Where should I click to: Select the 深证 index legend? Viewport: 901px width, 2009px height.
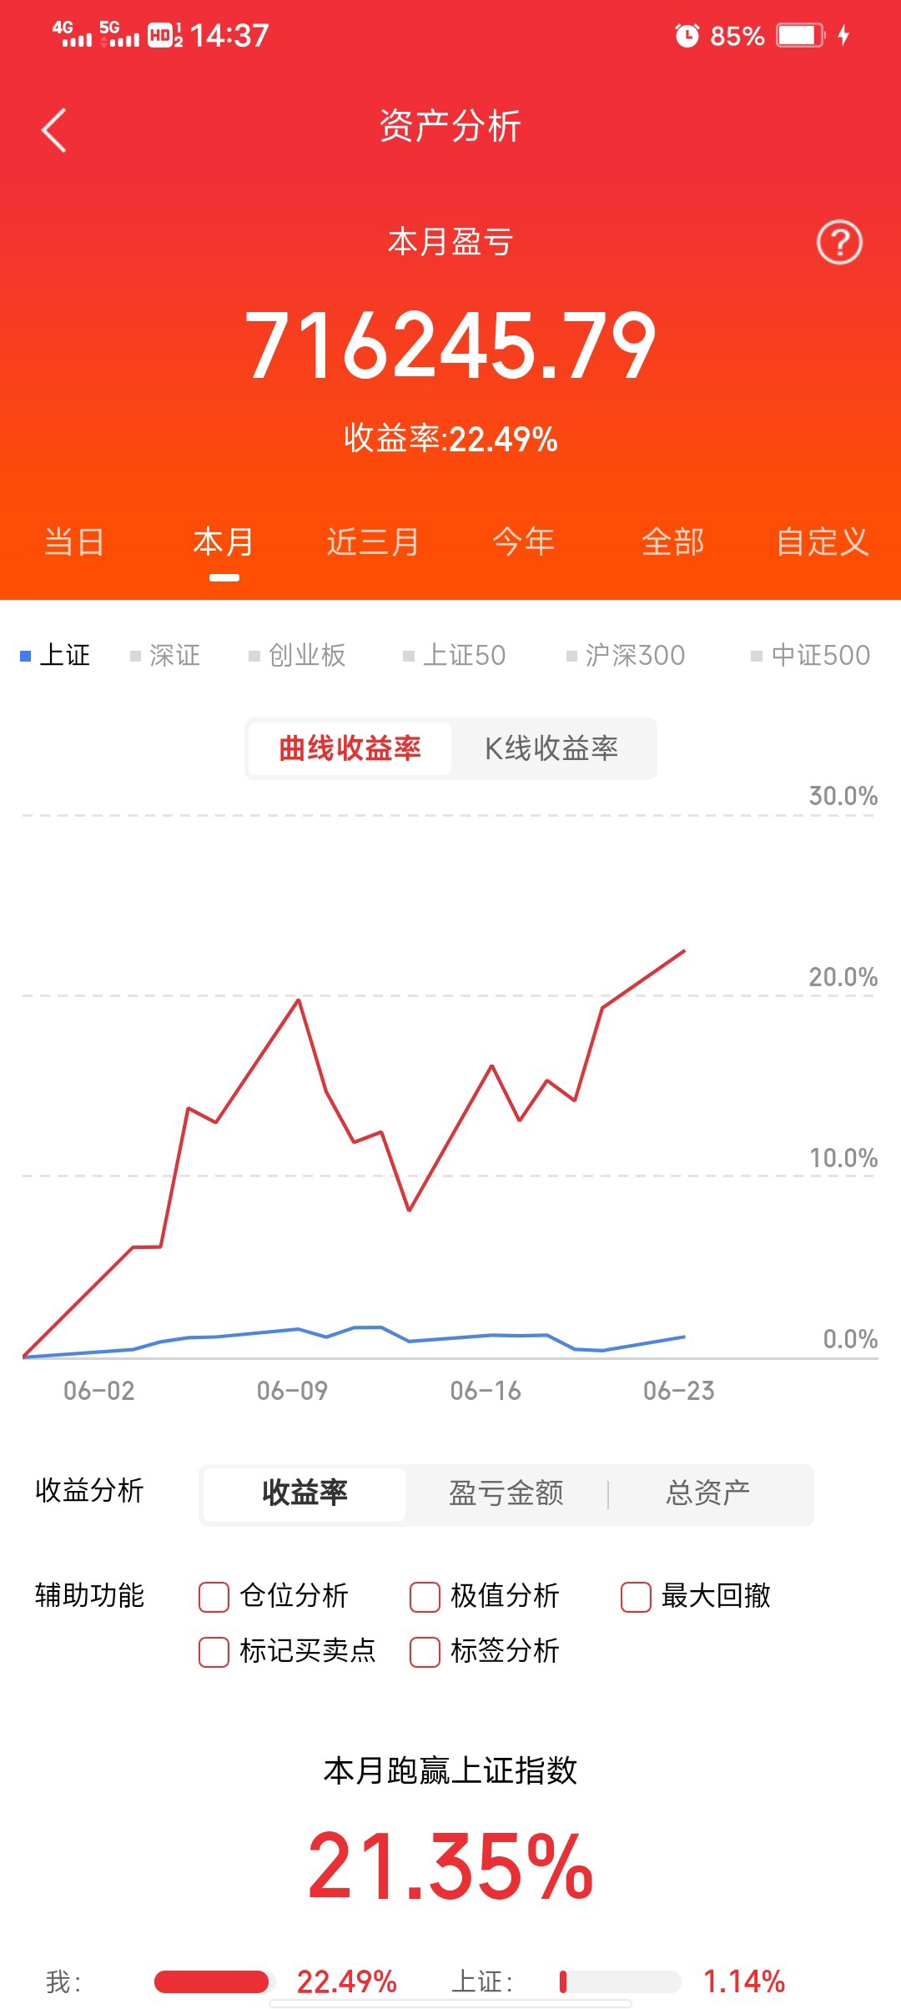coord(165,655)
